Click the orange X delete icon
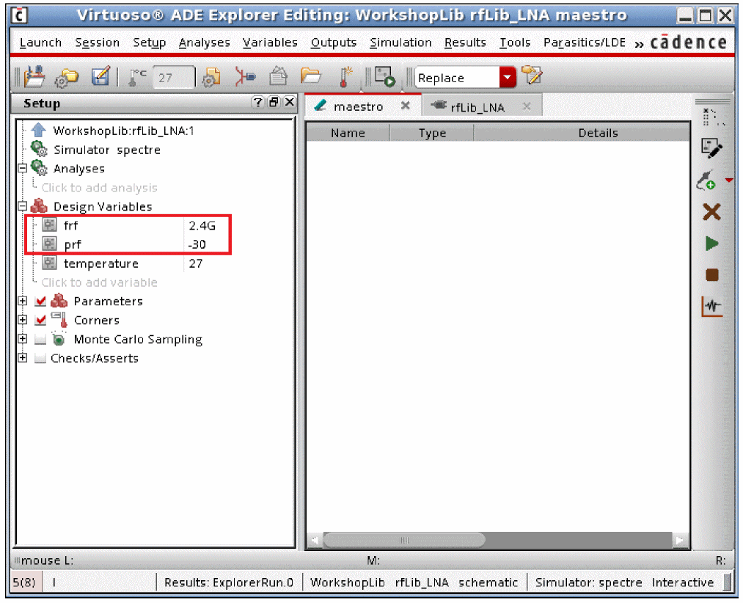The image size is (743, 603). point(711,212)
